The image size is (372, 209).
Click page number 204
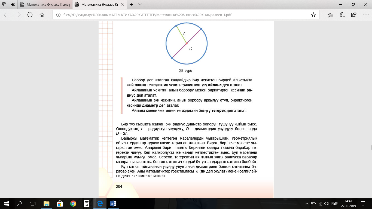[119, 186]
